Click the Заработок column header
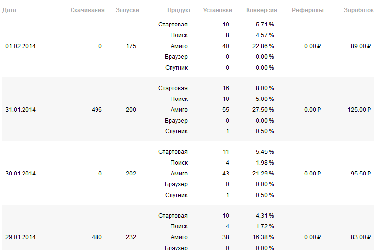 (359, 10)
